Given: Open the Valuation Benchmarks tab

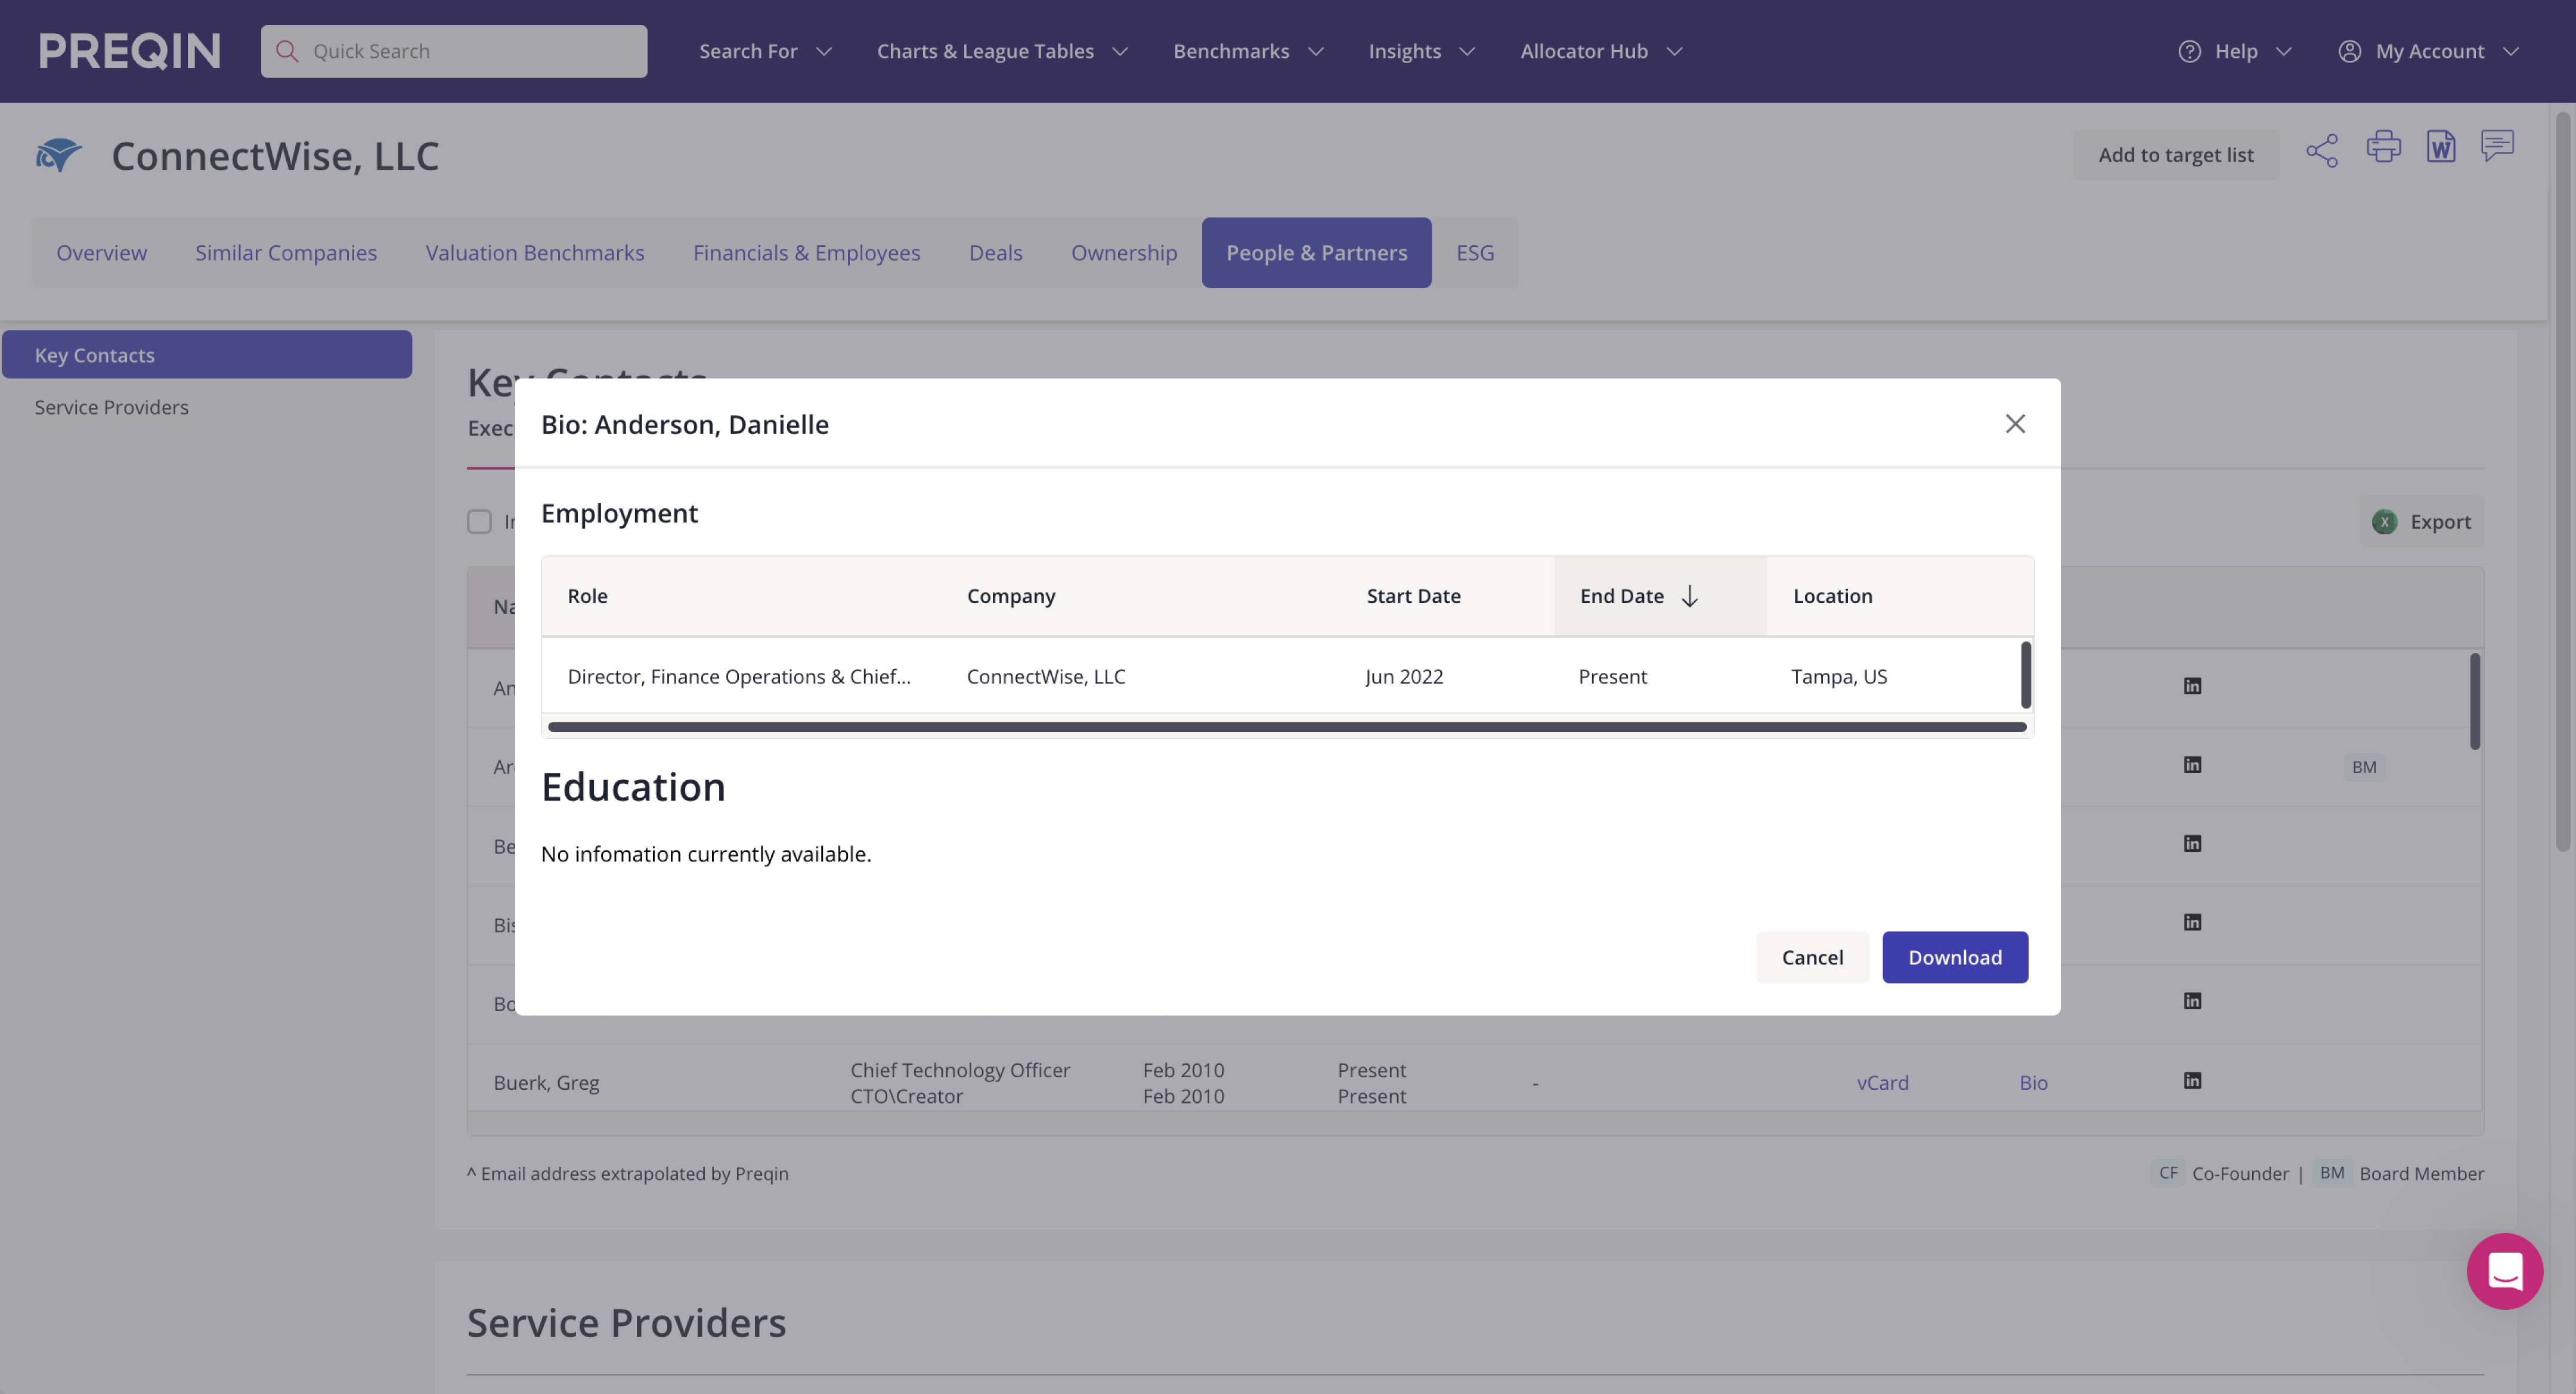Looking at the screenshot, I should pyautogui.click(x=535, y=253).
